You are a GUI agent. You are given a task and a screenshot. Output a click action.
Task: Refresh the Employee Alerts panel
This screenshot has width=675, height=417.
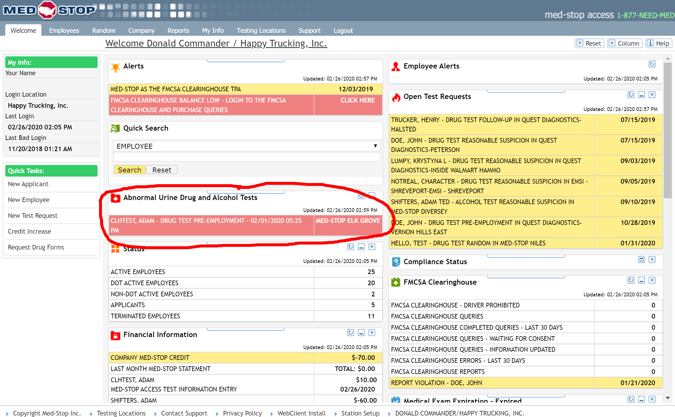652,64
